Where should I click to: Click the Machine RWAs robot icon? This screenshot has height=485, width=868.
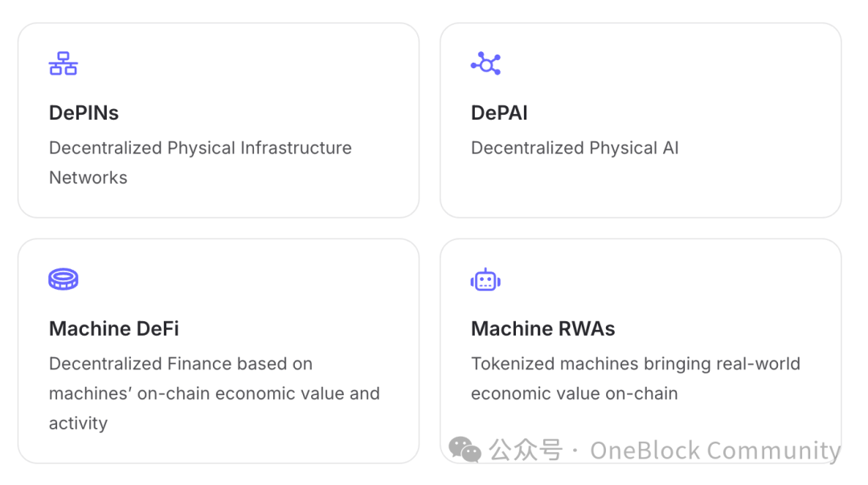485,279
